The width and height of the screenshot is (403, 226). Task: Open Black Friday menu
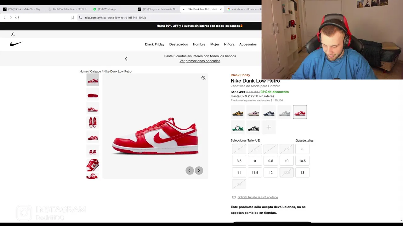tap(155, 44)
